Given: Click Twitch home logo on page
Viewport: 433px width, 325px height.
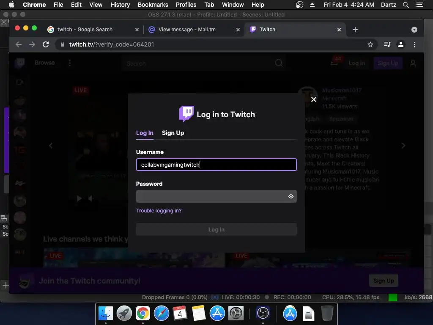Looking at the screenshot, I should 20,63.
